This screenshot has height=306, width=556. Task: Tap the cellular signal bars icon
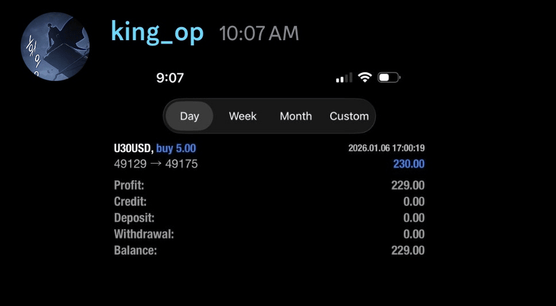343,78
